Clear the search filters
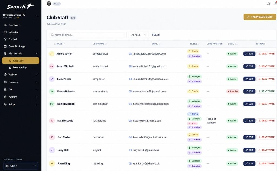This screenshot has height=171, width=277. (156, 35)
